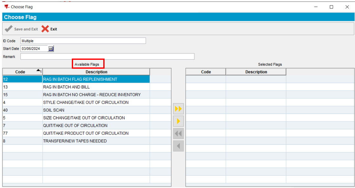Click Selected Flags Code column header
This screenshot has height=188, width=355.
coord(206,72)
